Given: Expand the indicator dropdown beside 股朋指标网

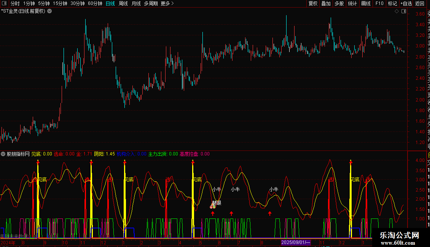Looking at the screenshot, I should point(3,154).
